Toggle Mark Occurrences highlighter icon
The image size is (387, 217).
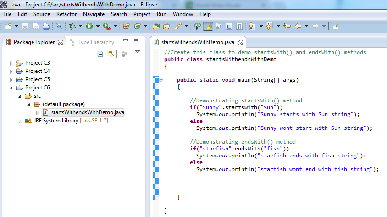(x=208, y=26)
